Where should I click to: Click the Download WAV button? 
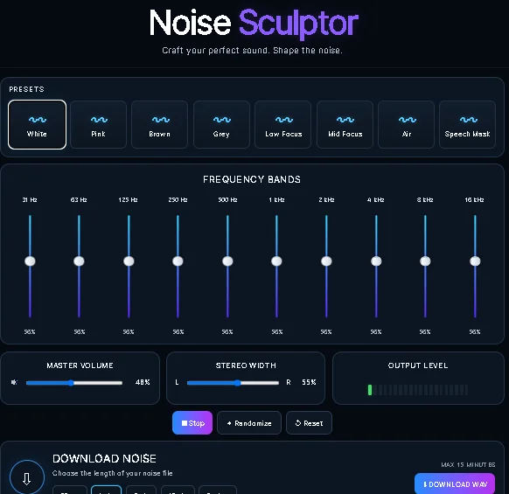click(x=455, y=484)
